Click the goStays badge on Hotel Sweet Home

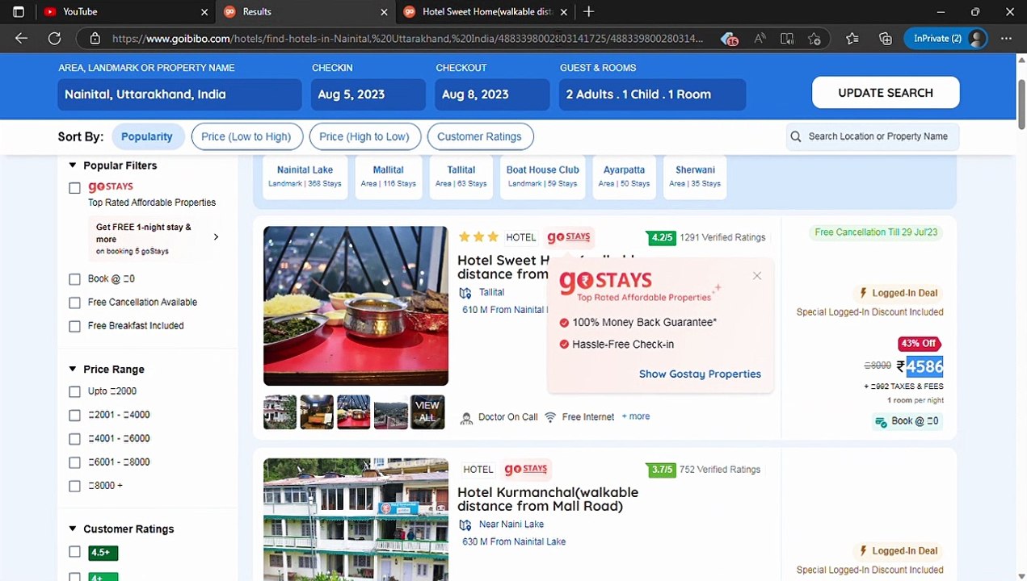click(x=569, y=237)
